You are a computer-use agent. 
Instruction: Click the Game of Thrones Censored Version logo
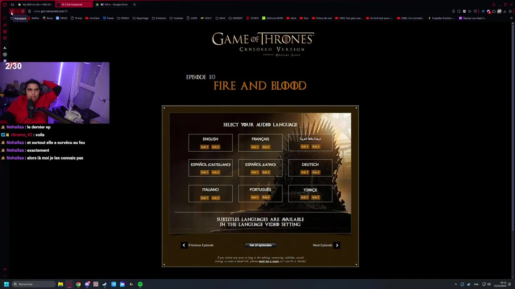click(x=263, y=44)
